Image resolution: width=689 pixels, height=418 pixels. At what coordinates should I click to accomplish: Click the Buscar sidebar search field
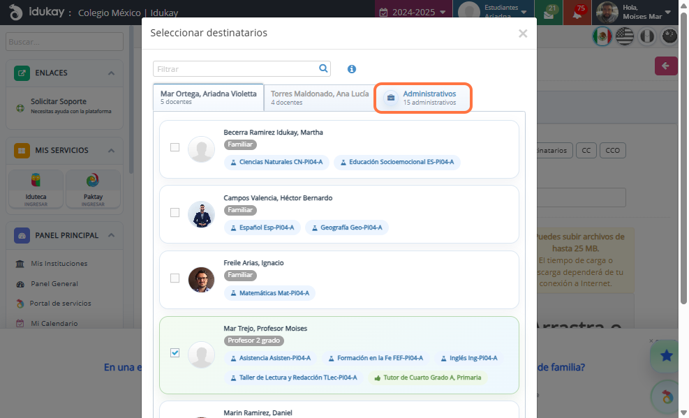pyautogui.click(x=64, y=42)
